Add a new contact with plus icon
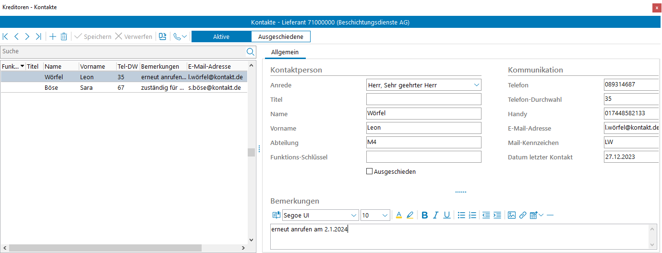This screenshot has width=662, height=253. point(53,36)
